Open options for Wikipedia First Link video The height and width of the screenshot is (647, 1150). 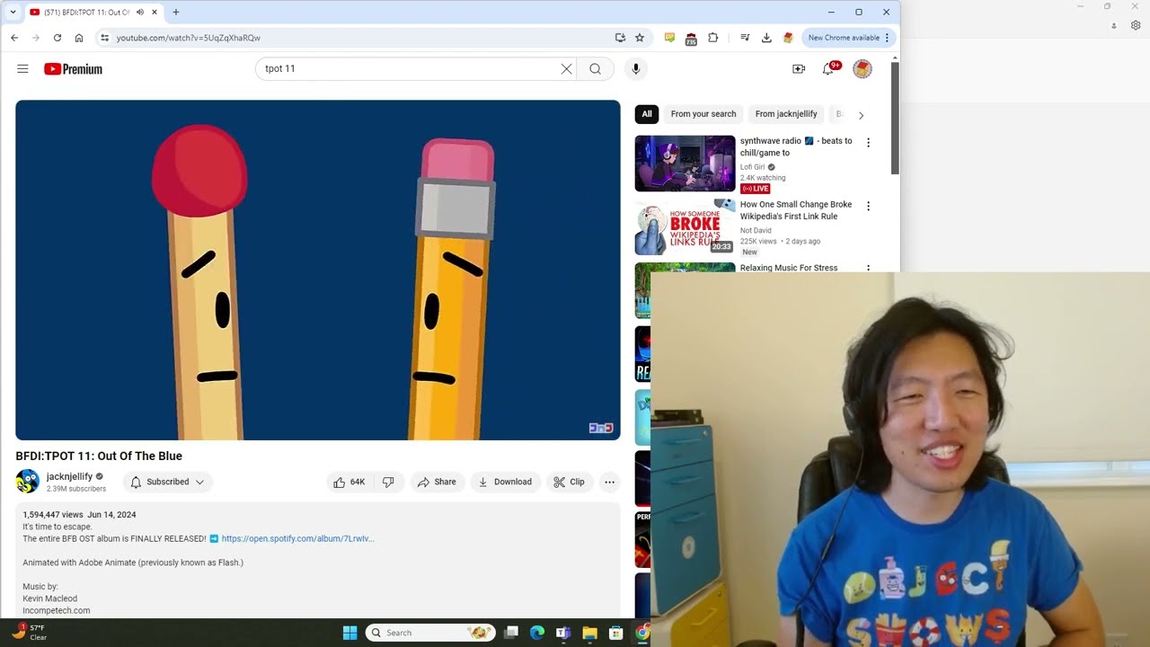(868, 206)
